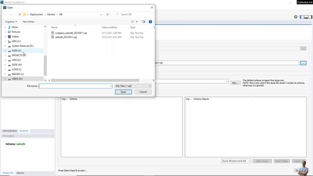This screenshot has width=313, height=176.
Task: Click browse button beside import file path
Action: click(x=303, y=63)
